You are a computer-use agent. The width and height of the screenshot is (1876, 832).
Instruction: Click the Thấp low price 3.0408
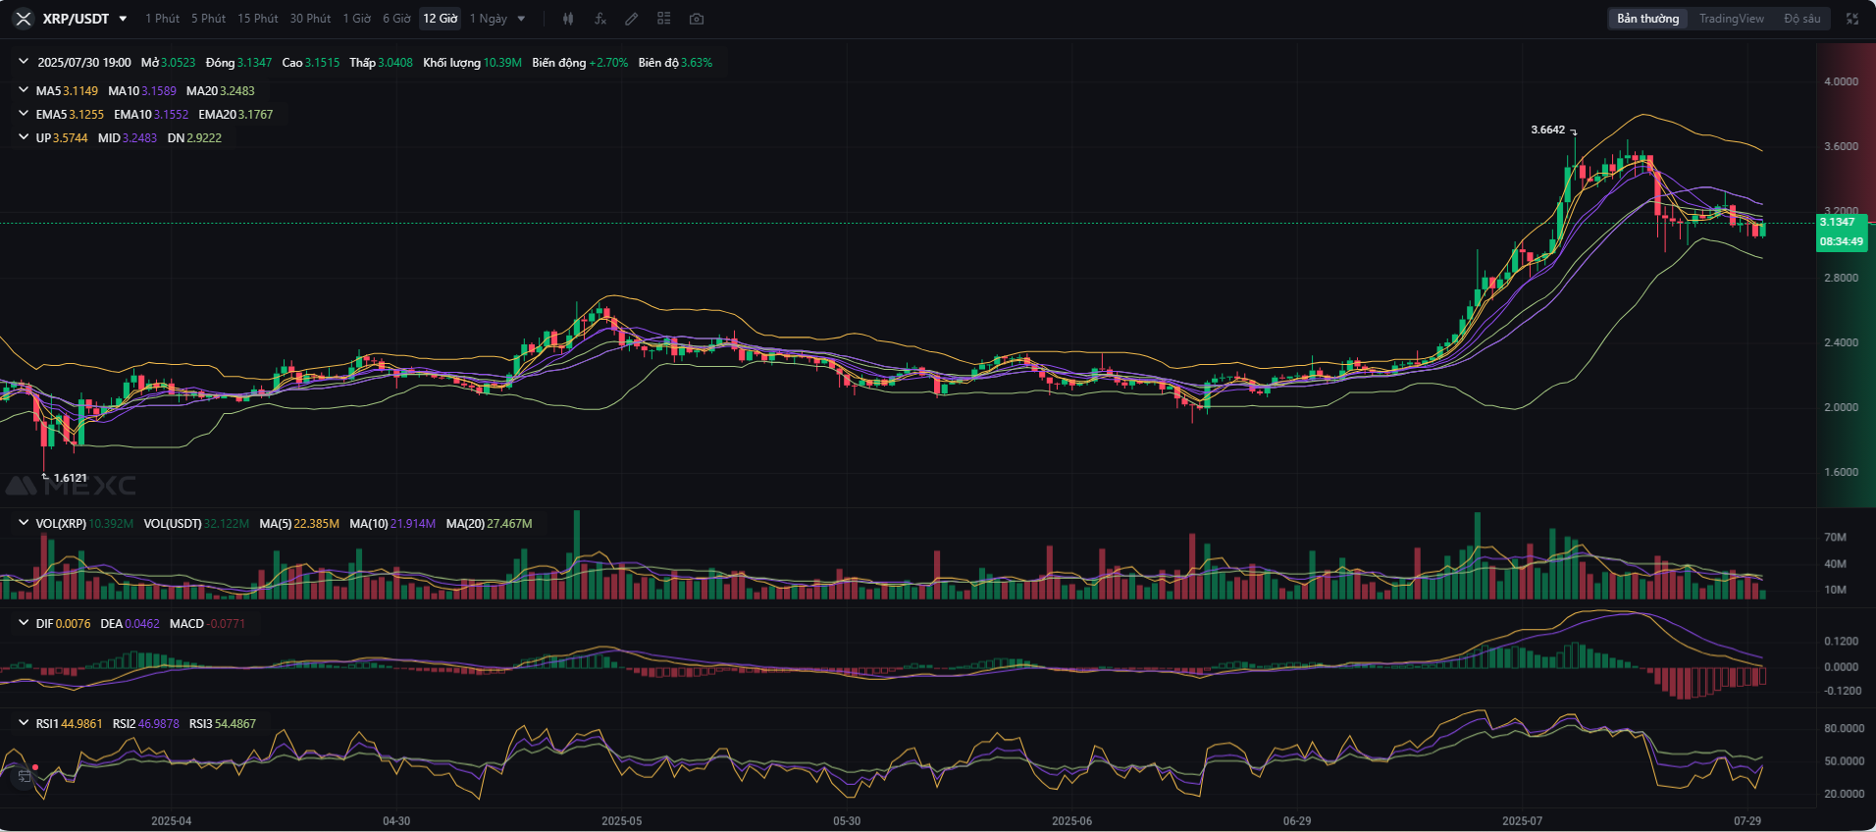pos(395,63)
